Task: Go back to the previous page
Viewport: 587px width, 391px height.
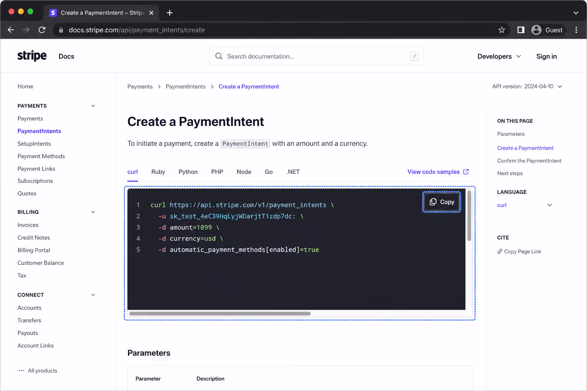Action: coord(11,30)
